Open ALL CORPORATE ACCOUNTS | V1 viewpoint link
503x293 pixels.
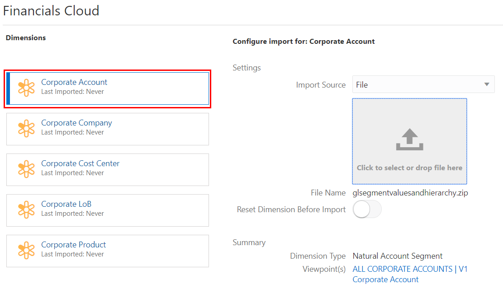410,269
